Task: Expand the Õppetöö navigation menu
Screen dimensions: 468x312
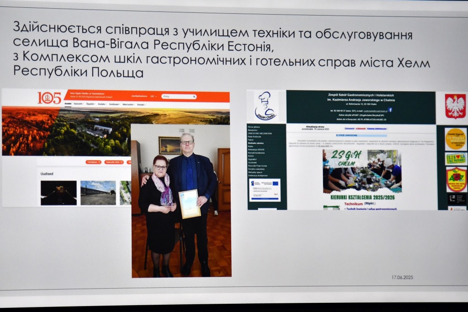Action: [90, 104]
